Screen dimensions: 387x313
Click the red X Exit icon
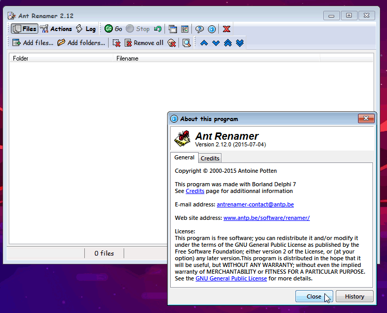tap(227, 29)
